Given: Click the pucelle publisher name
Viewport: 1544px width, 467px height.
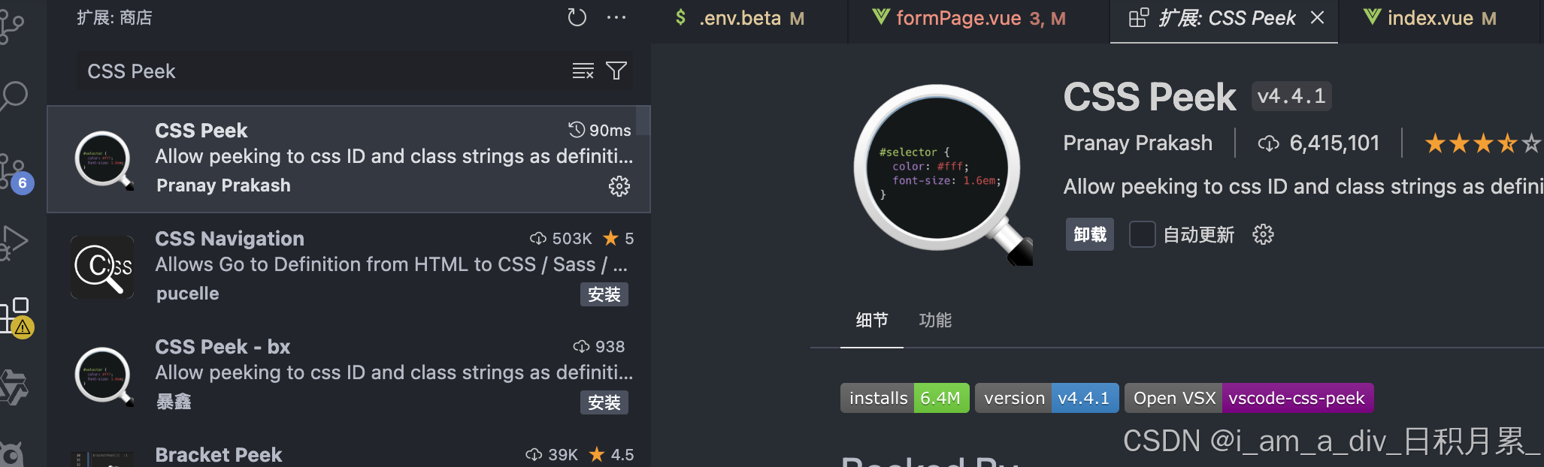Looking at the screenshot, I should point(187,294).
